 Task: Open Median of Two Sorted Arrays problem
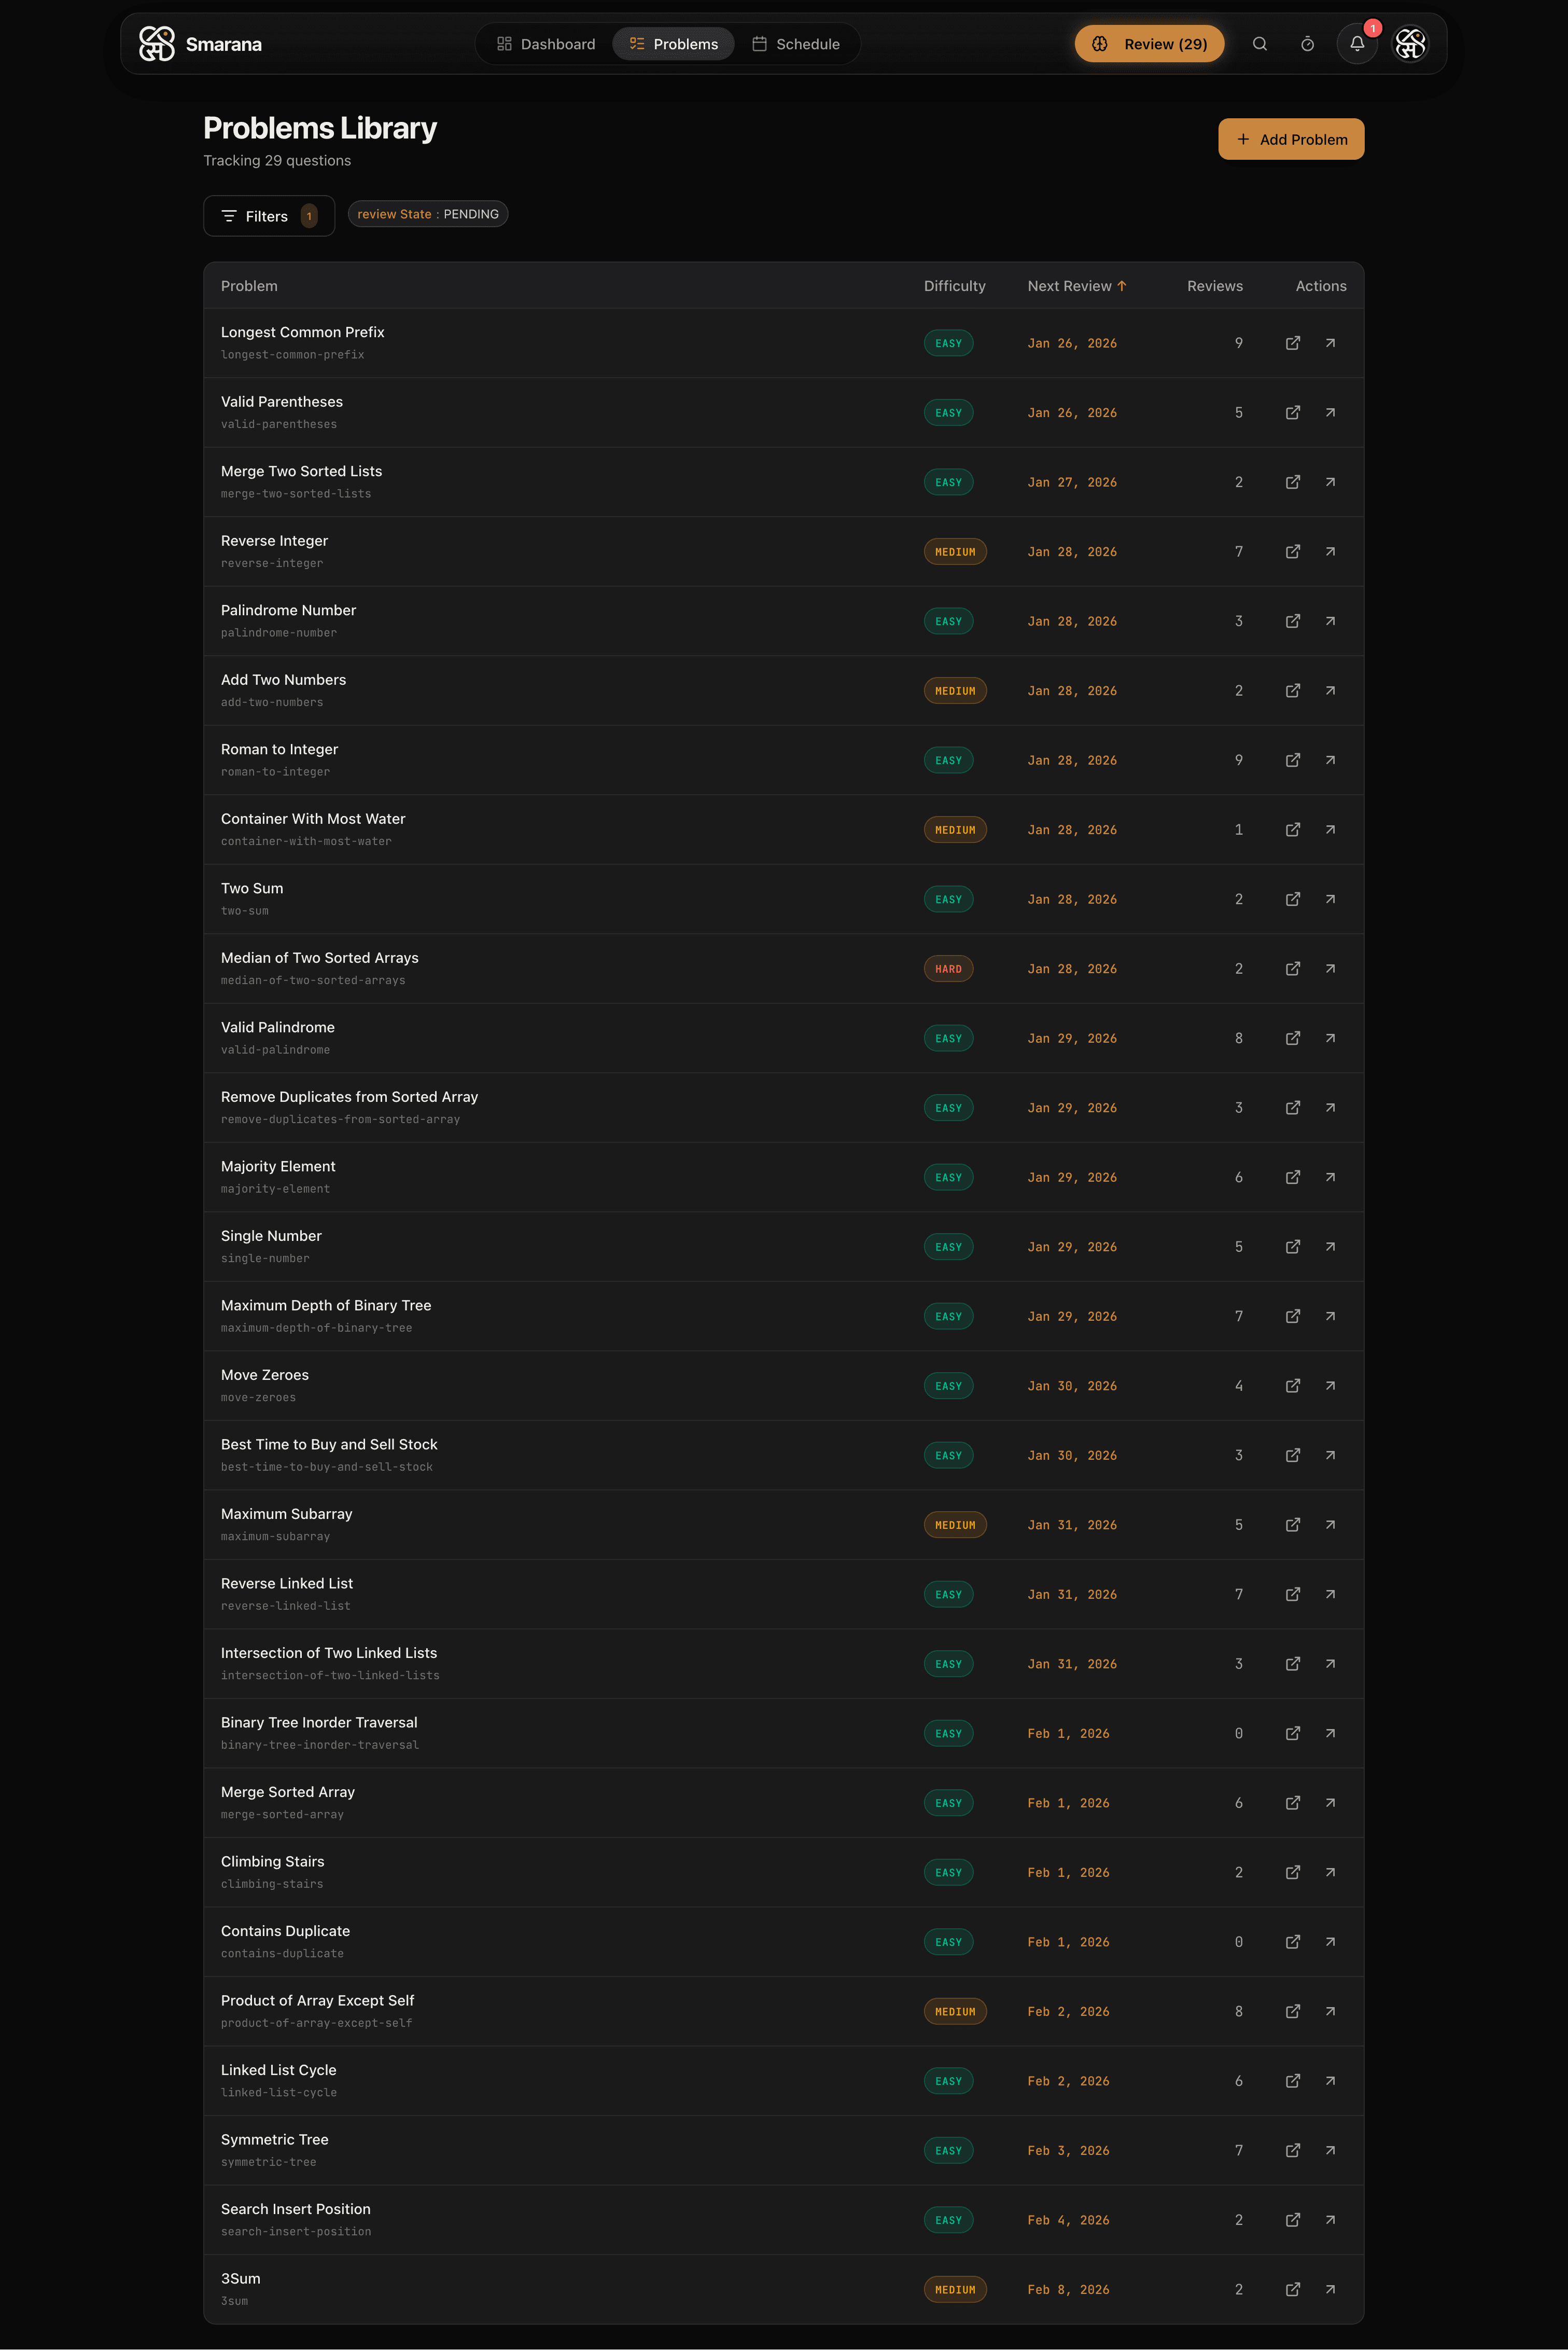click(x=320, y=958)
